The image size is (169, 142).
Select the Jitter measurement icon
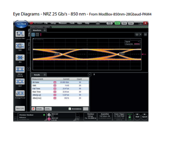pyautogui.click(x=20, y=58)
